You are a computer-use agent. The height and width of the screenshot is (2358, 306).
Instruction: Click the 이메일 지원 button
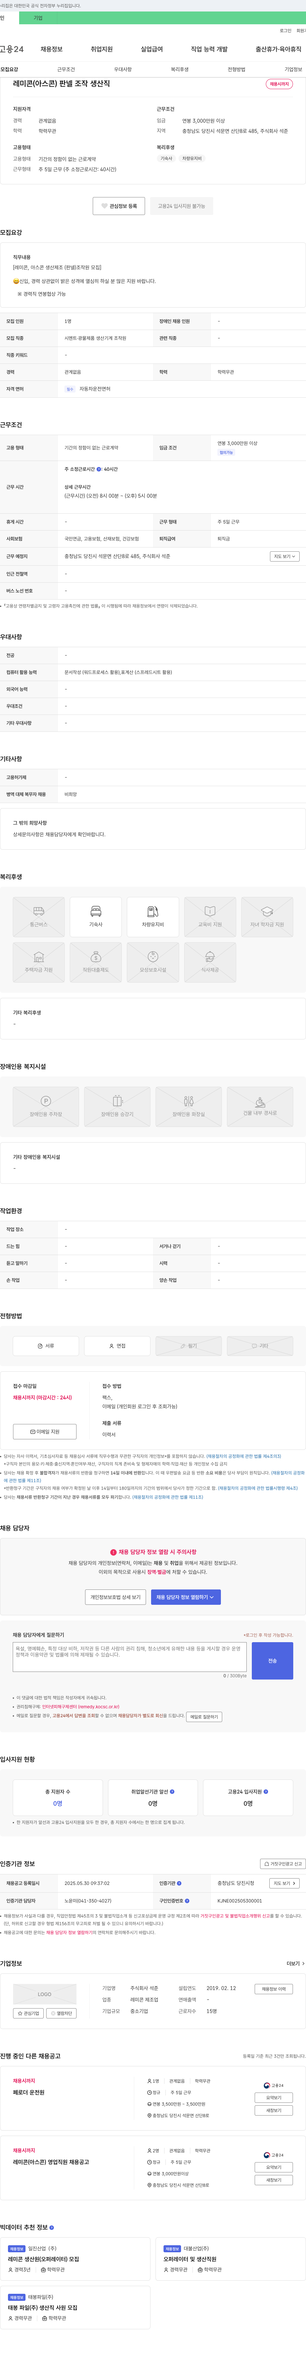45,1432
